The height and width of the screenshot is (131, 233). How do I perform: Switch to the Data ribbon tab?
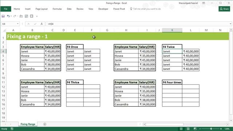point(69,9)
